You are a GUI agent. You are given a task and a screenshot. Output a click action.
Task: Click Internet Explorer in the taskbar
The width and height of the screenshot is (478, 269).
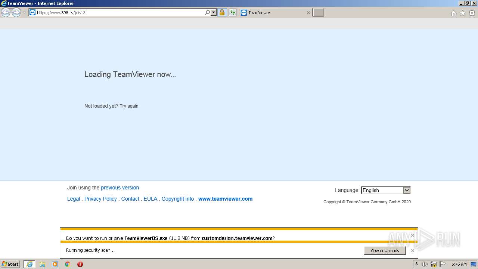coord(30,264)
